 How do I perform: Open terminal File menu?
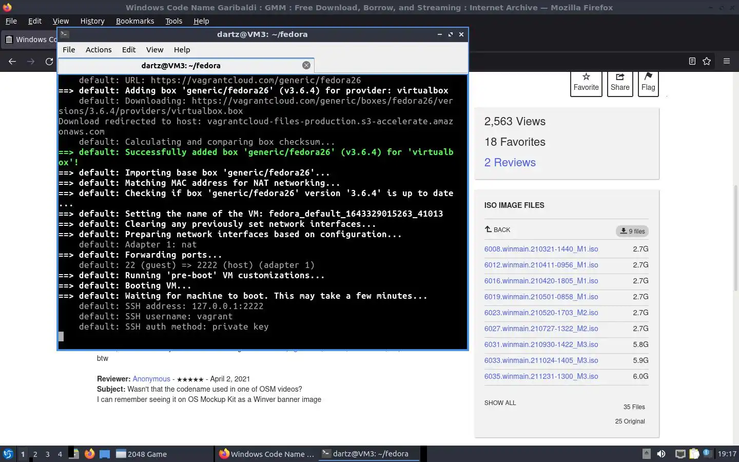point(69,50)
